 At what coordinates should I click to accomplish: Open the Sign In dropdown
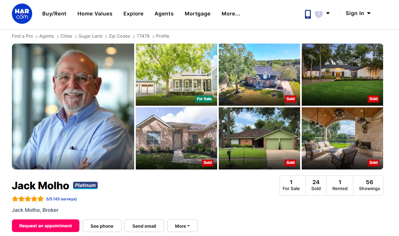[358, 13]
